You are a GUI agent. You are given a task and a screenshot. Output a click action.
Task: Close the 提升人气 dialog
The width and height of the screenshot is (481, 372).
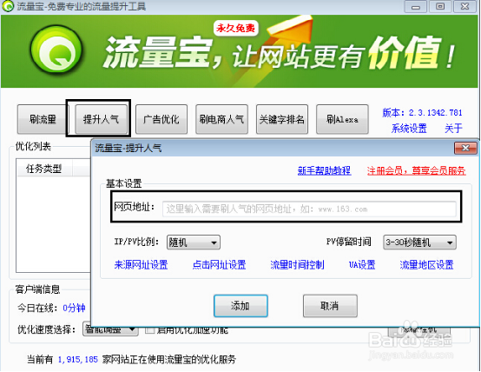465,149
